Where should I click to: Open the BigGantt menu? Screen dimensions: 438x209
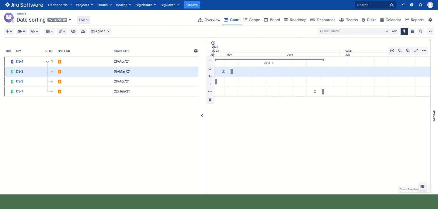click(170, 5)
